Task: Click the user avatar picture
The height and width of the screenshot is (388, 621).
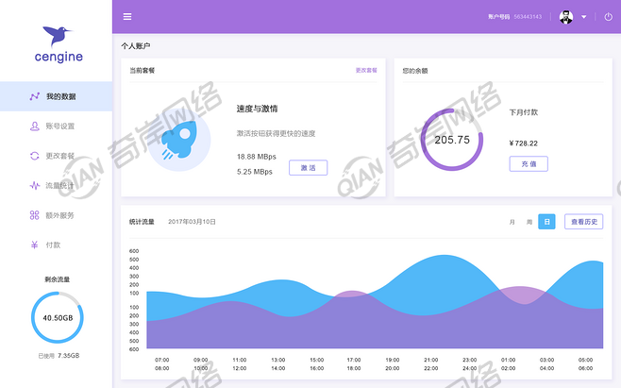Action: [566, 17]
